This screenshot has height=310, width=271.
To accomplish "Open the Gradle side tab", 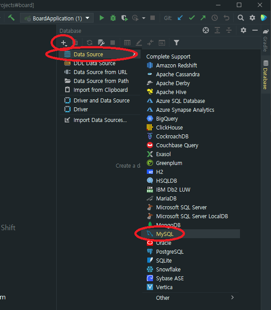I will (x=266, y=40).
